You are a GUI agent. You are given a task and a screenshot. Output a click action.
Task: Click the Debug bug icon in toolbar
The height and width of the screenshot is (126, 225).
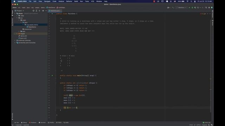pos(192,8)
